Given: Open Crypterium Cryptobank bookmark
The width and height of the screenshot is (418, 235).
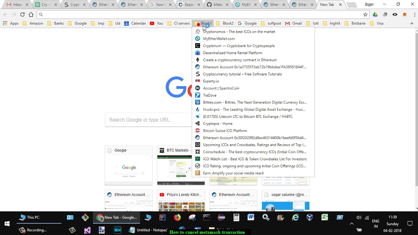Looking at the screenshot, I should tap(253, 46).
